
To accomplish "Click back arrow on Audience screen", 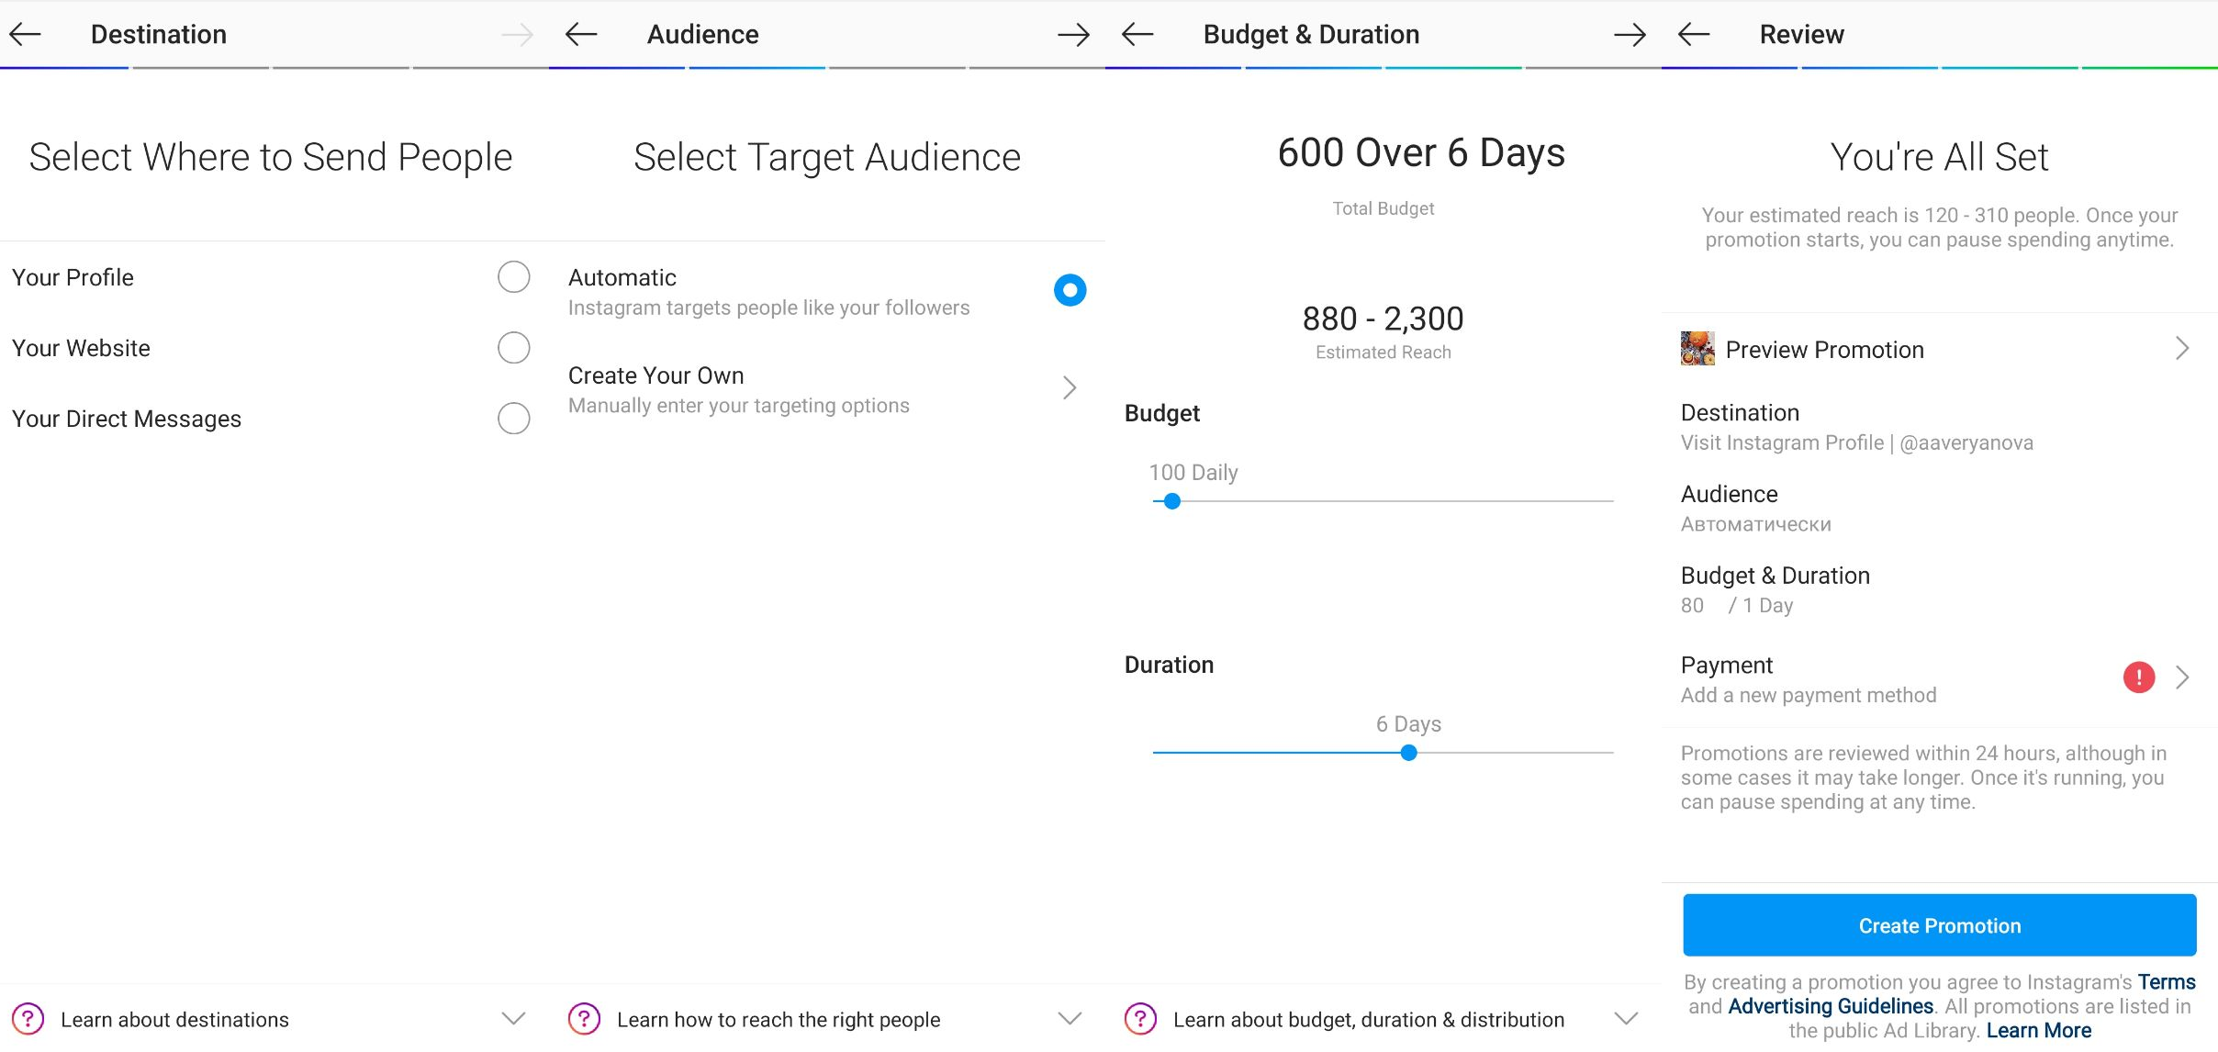I will tap(581, 35).
